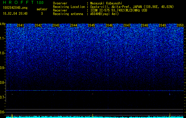Click the 2049 time marker

(162, 25)
